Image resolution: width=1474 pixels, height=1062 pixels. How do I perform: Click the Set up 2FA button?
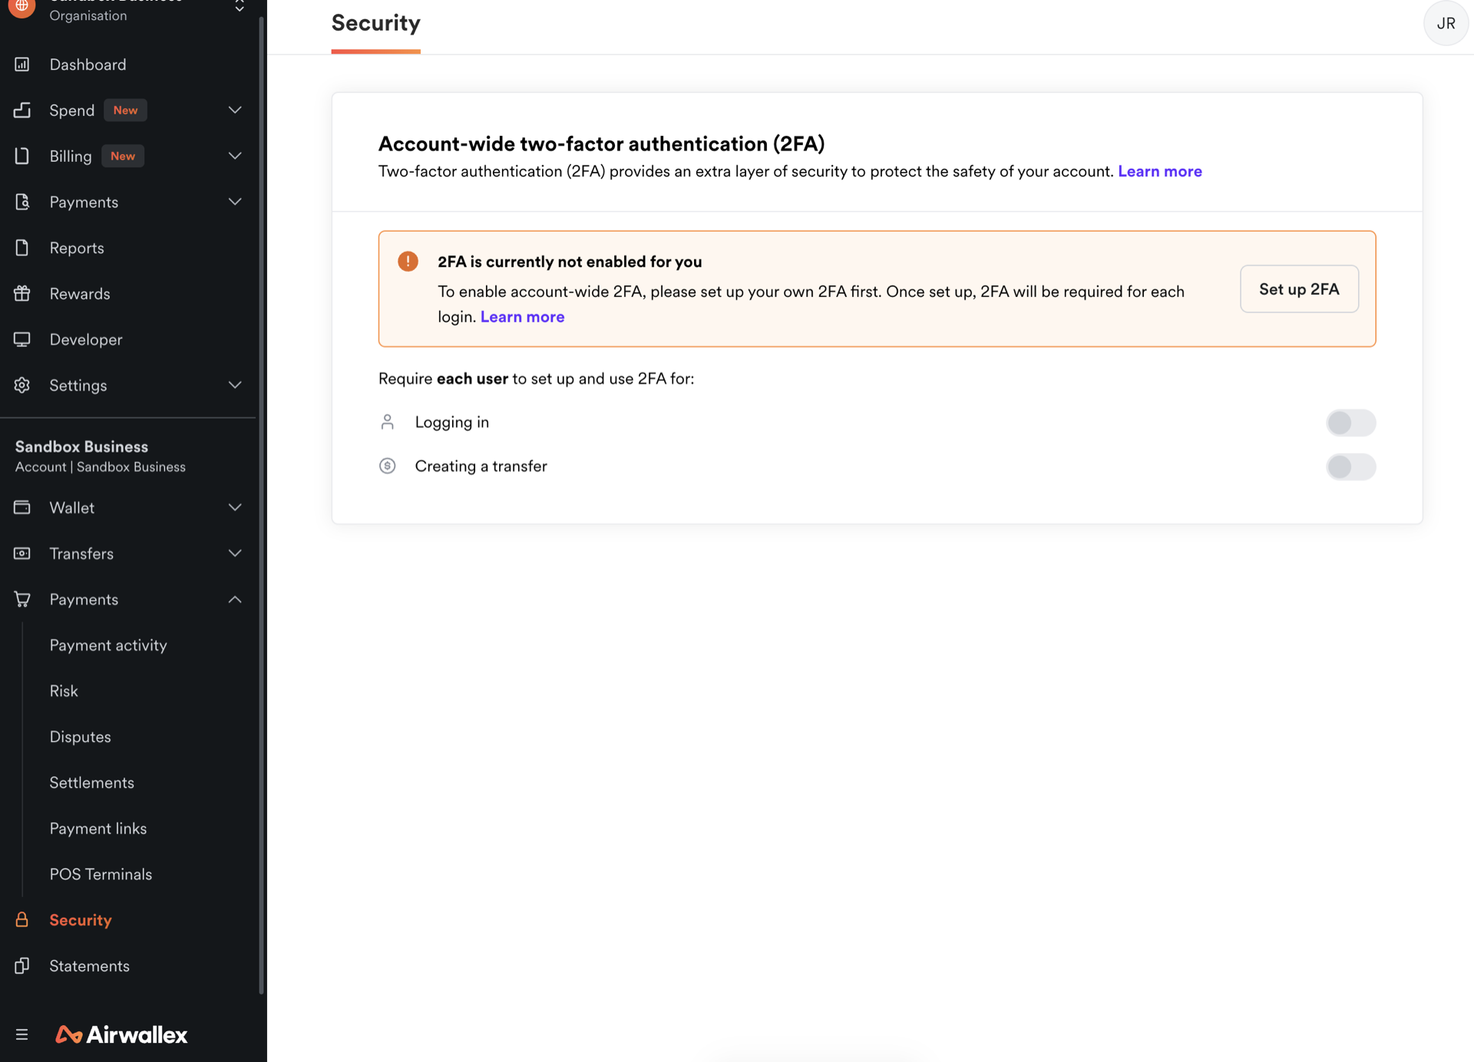coord(1299,289)
